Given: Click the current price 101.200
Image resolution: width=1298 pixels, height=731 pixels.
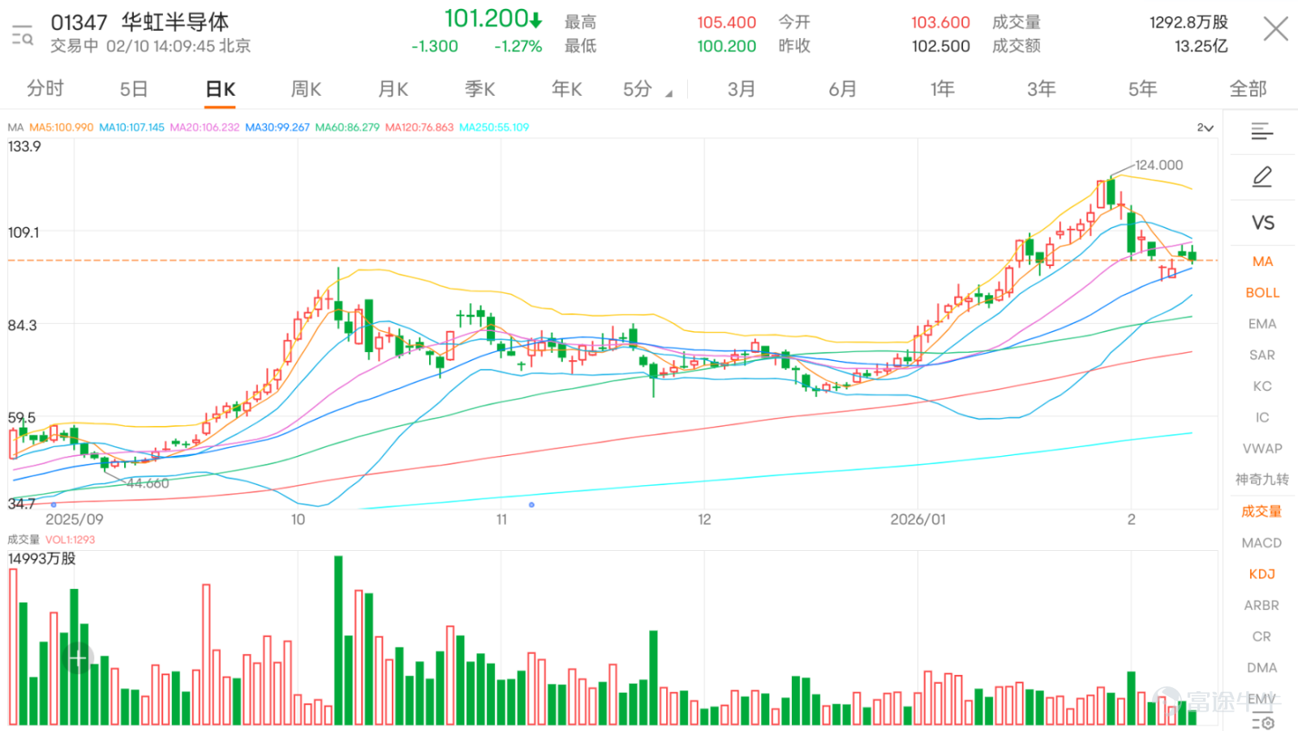Looking at the screenshot, I should [x=486, y=18].
